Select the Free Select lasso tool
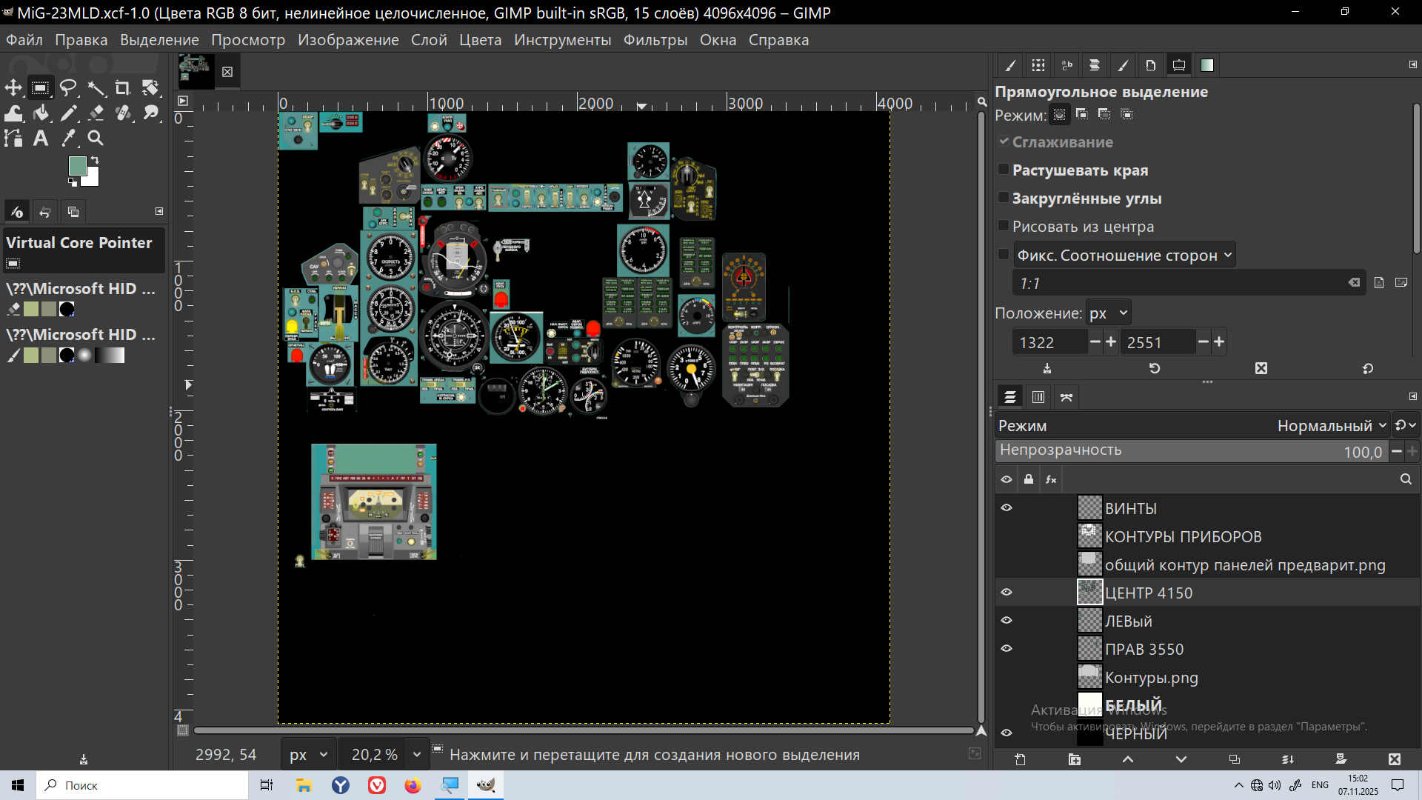This screenshot has width=1422, height=800. click(x=68, y=88)
